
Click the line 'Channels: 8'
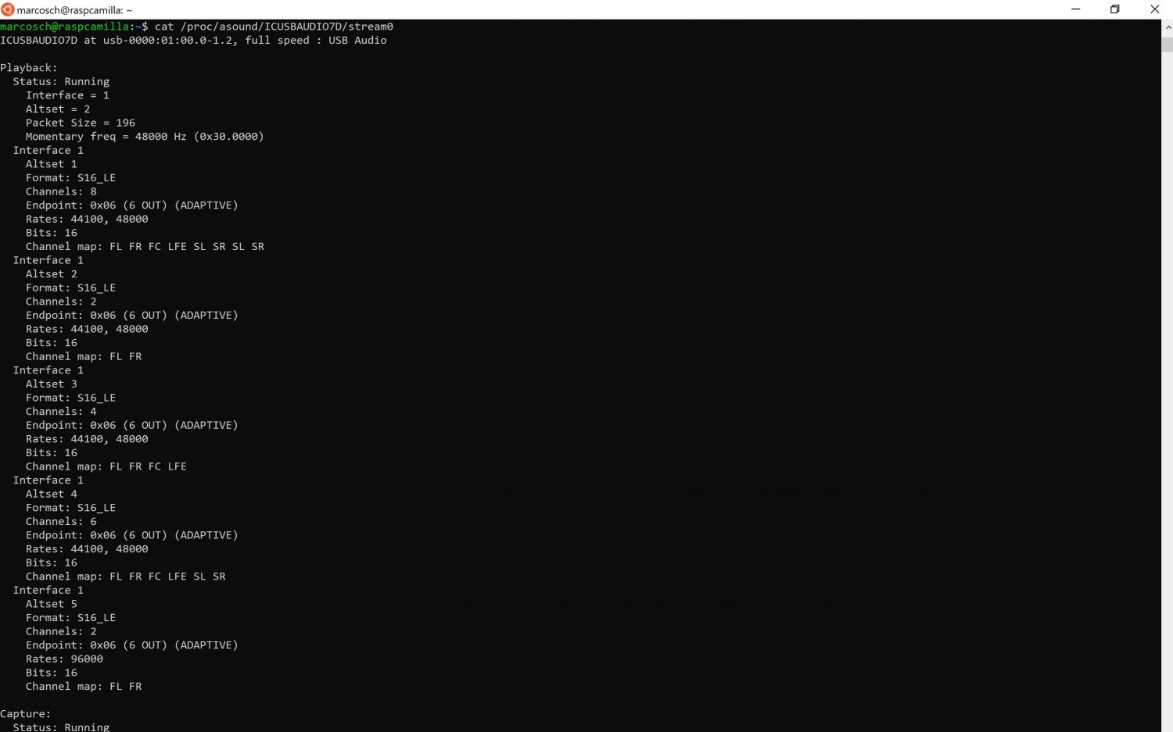[61, 191]
